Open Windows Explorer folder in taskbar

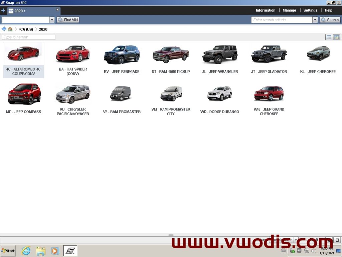point(40,251)
